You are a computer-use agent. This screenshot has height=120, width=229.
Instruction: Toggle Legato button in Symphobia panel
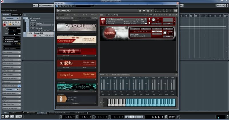click(x=135, y=29)
